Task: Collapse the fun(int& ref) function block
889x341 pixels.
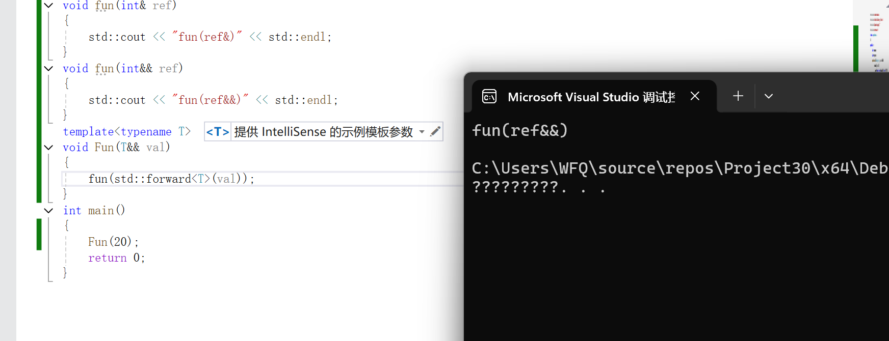Action: point(48,5)
